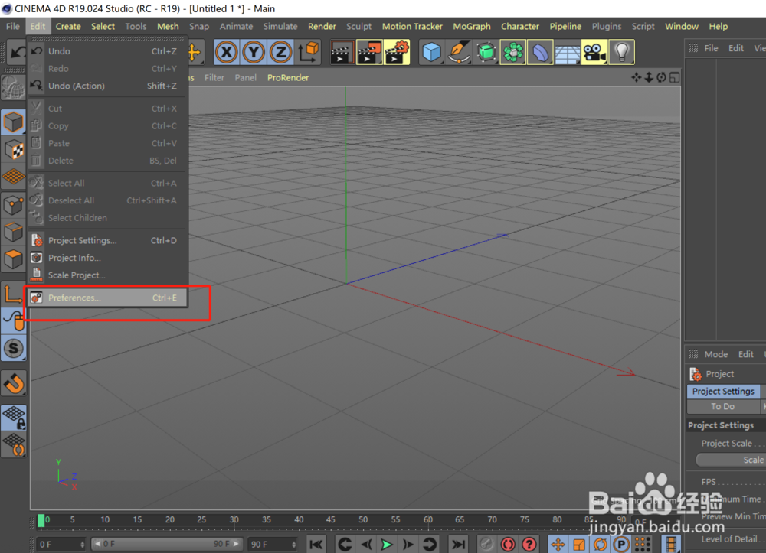Open the Render menu

(x=322, y=26)
